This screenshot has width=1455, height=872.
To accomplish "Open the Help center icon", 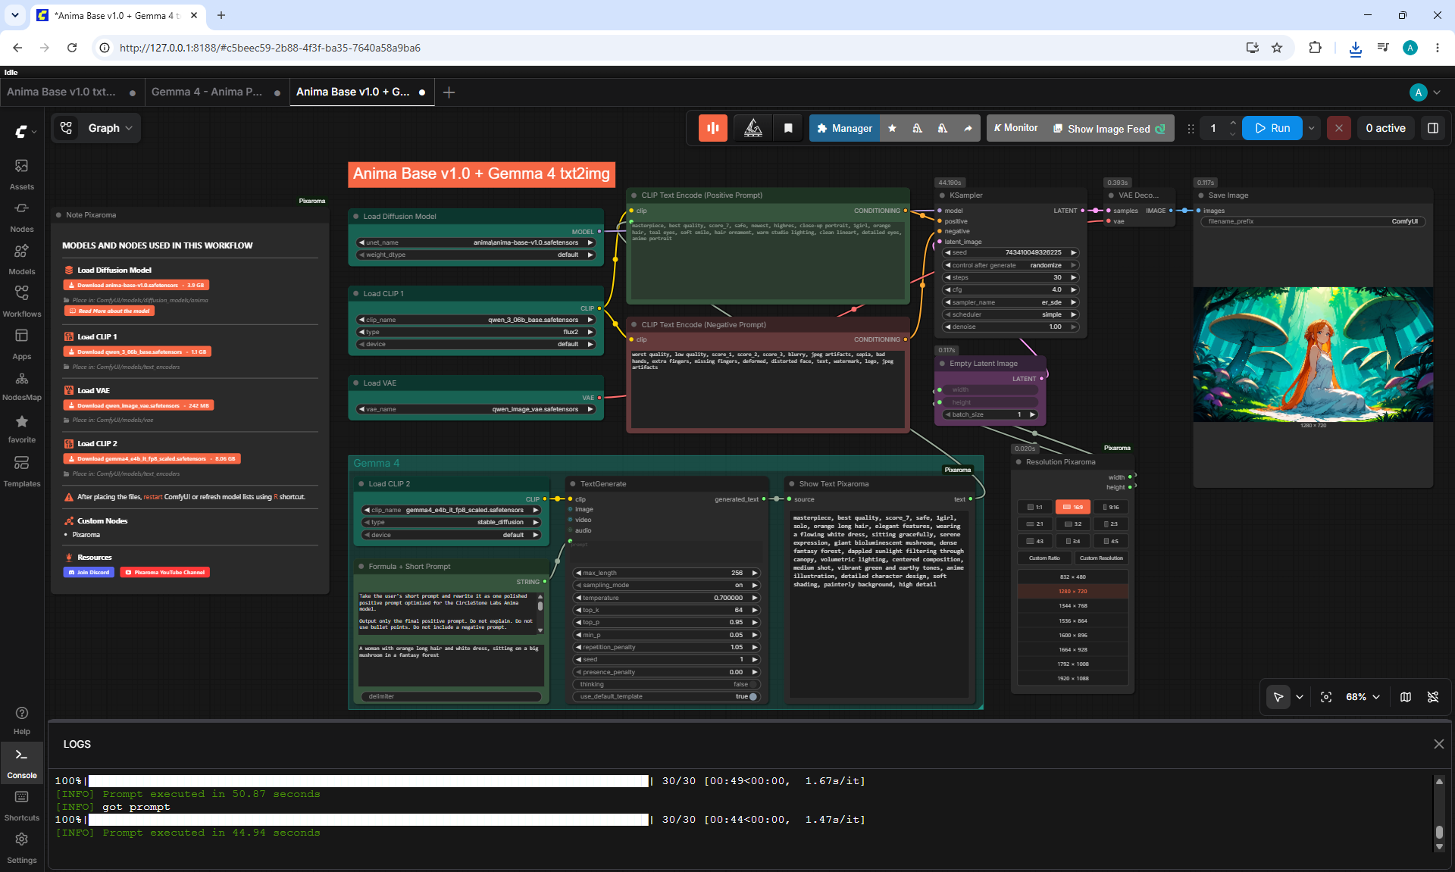I will [x=22, y=720].
